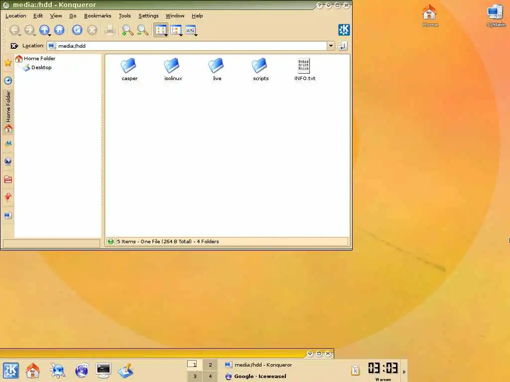This screenshot has width=510, height=382.
Task: Open History sidebar clock tab
Action: 8,80
